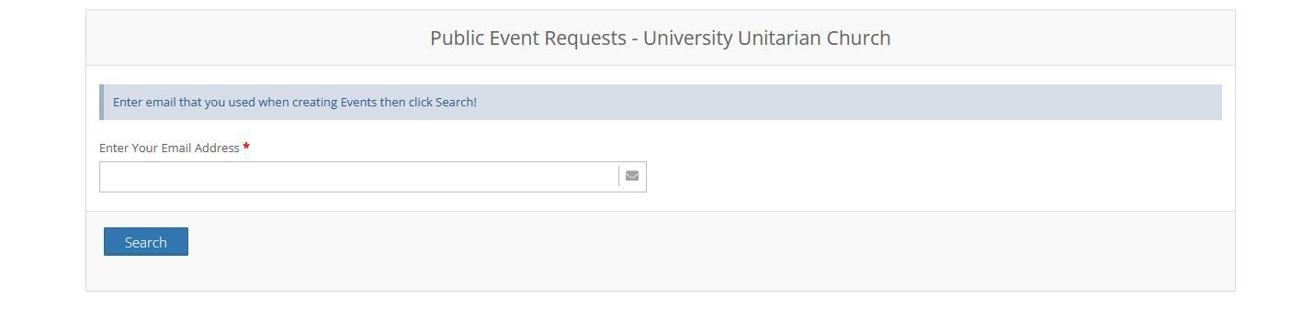Image resolution: width=1313 pixels, height=330 pixels.
Task: Click the word 'Address' in the field label
Action: click(218, 148)
